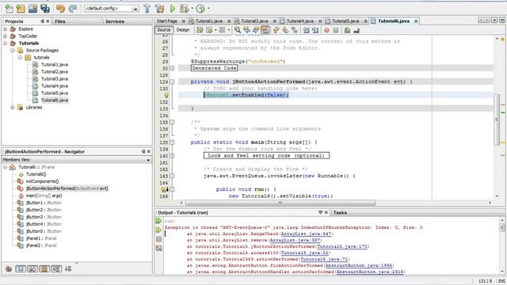Viewport: 507px width, 285px height.
Task: Select jPanel2 : JPanel in the Navigator
Action: 41,245
